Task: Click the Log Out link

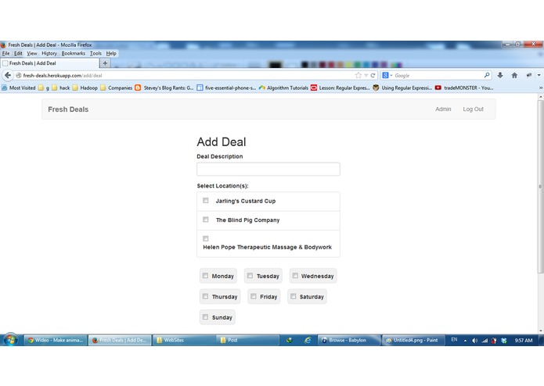Action: pos(473,109)
